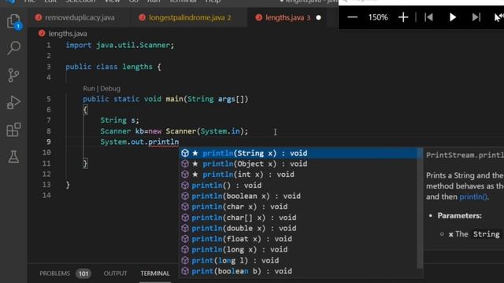Click the Run code lens link

89,89
